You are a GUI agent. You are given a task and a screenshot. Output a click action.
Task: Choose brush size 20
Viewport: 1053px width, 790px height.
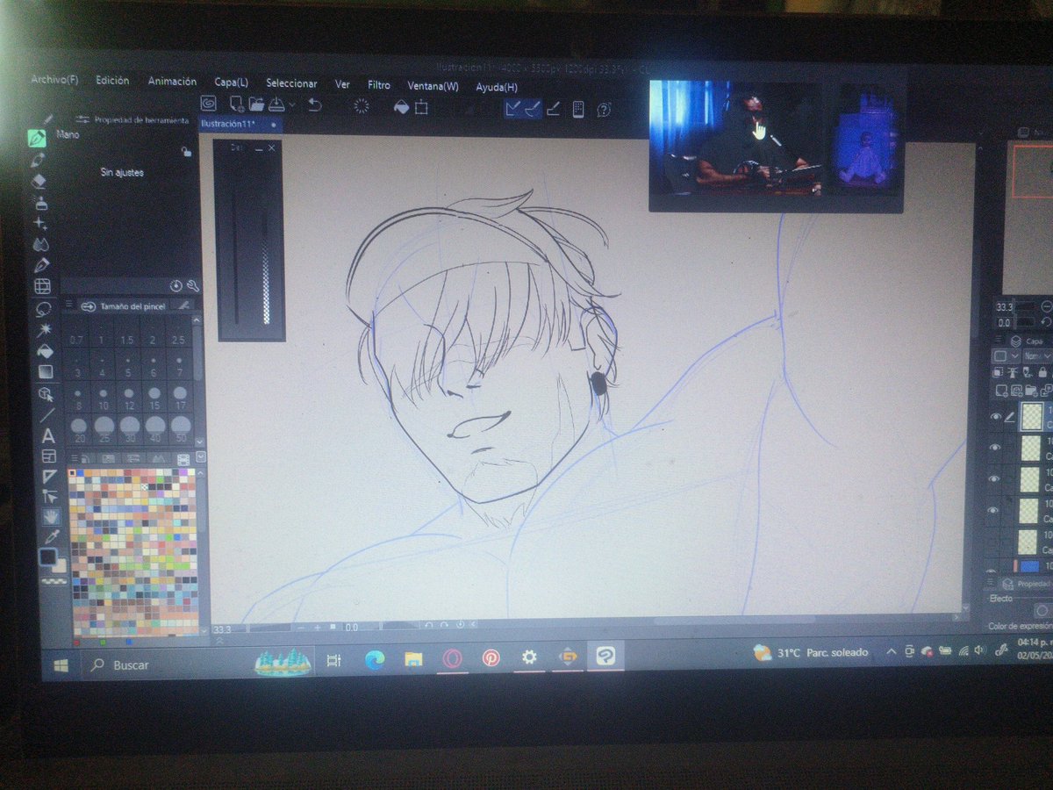(x=79, y=430)
